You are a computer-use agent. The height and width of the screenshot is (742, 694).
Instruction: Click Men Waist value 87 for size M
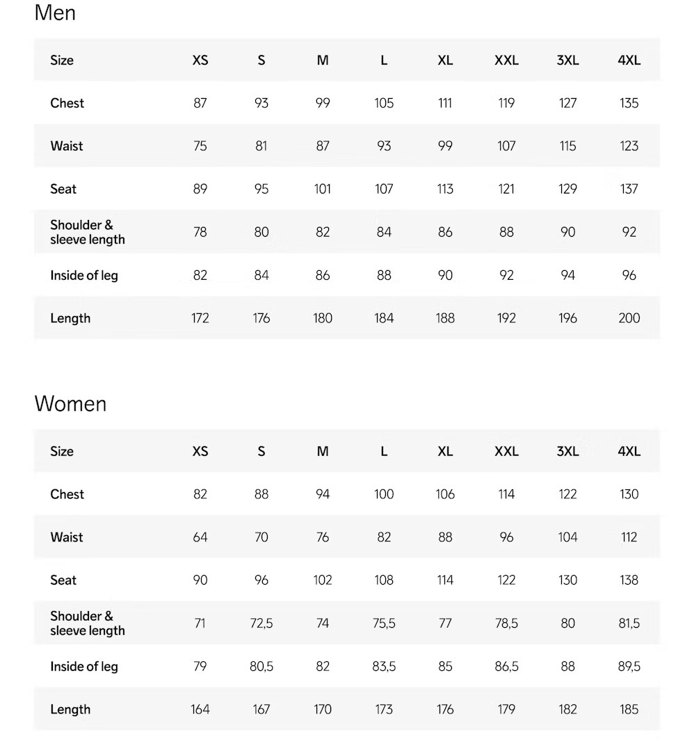[x=323, y=145]
